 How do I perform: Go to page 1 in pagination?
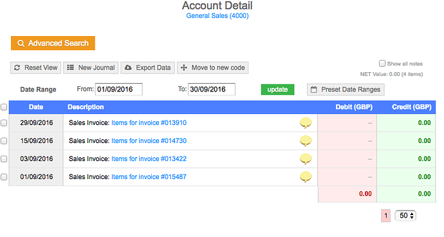coord(385,216)
